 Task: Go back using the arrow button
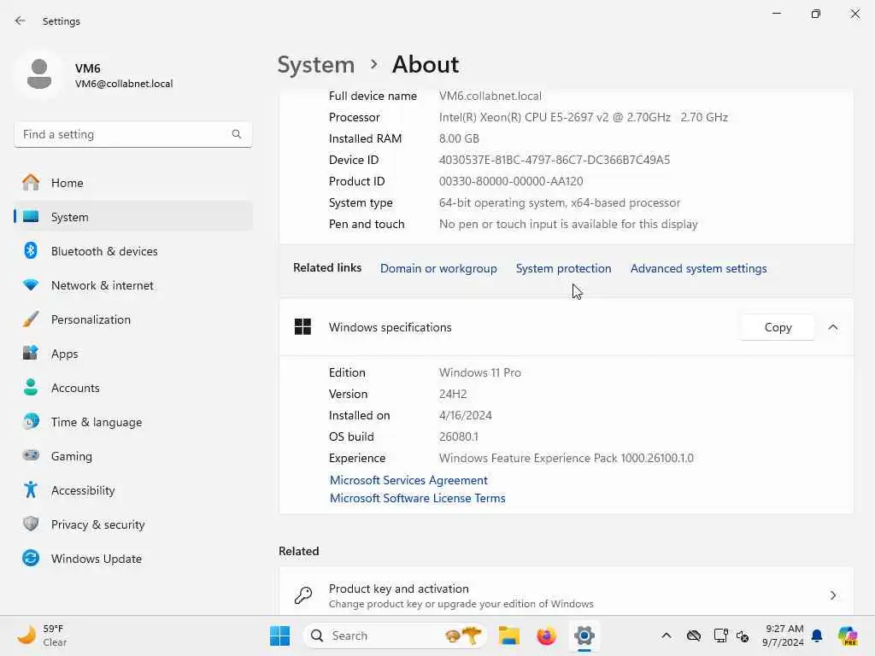pyautogui.click(x=21, y=20)
